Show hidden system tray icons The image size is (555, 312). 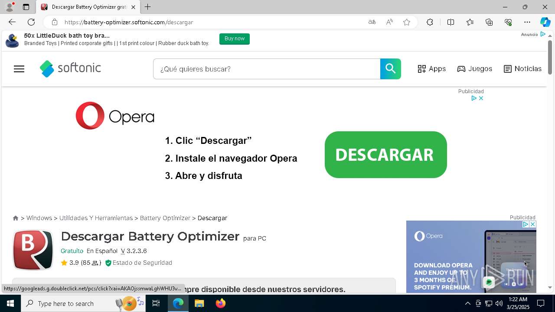click(x=467, y=303)
